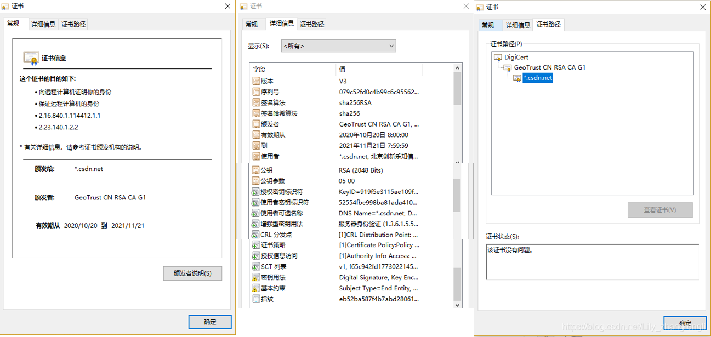
Task: Click the 增强型密钥用法 extension icon
Action: click(255, 224)
